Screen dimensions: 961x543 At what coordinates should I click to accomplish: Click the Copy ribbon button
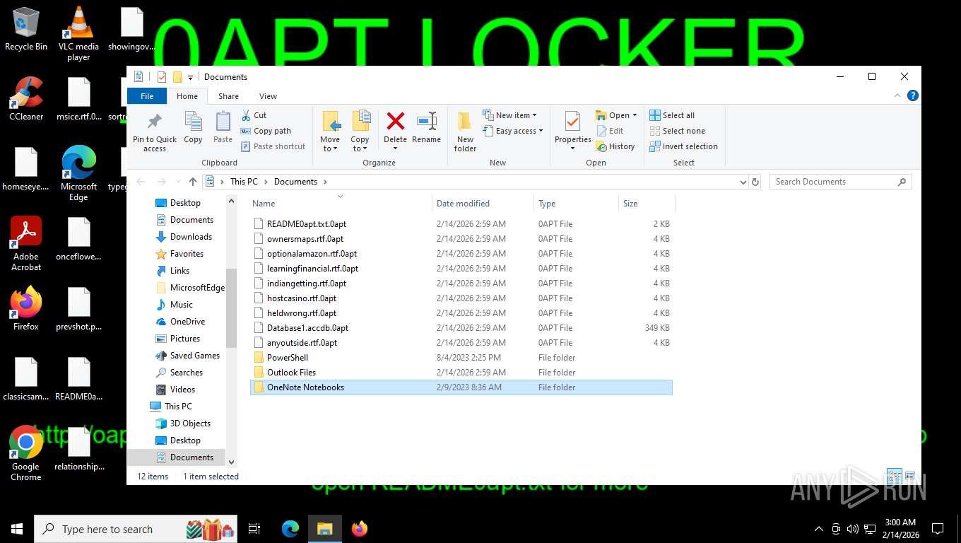(x=193, y=128)
